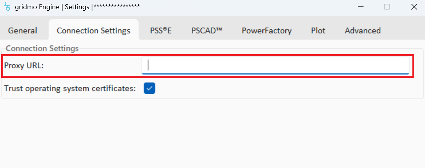Click the 'gridmo Engine | Settings' window title text
425x168 pixels.
click(52, 7)
